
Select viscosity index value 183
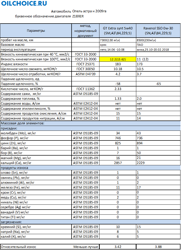click(x=118, y=64)
